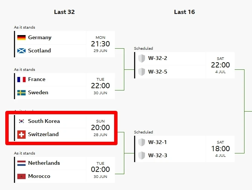Open the Germany team name link
Screen dimensions: 252x190
(x=40, y=37)
